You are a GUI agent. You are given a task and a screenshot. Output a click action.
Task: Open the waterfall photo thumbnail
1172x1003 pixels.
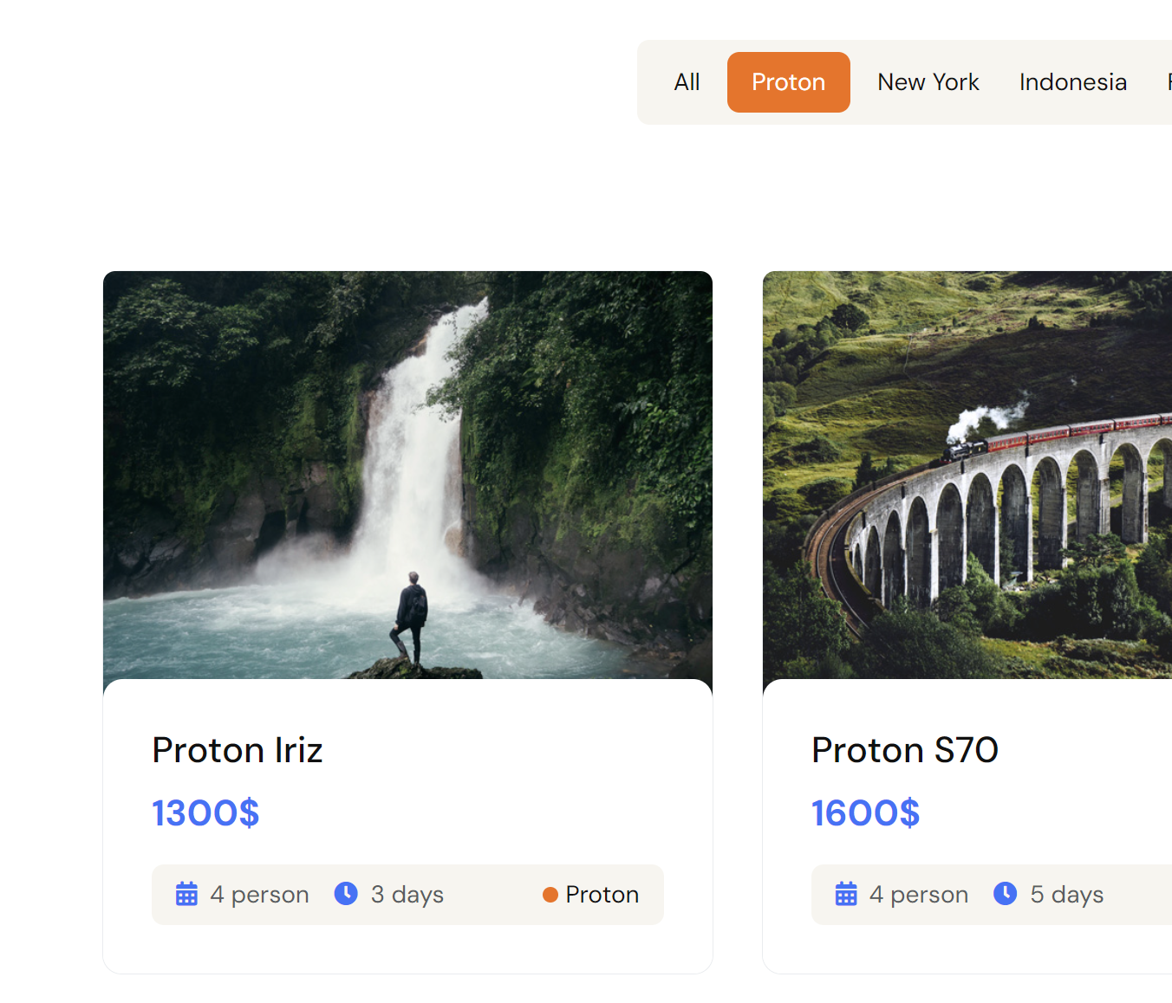407,475
